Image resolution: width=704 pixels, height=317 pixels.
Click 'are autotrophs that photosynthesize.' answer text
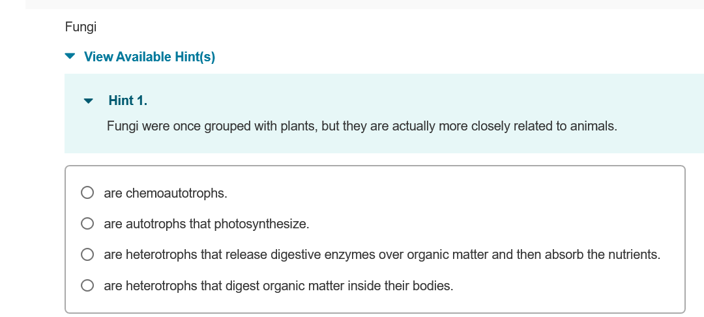(x=206, y=224)
